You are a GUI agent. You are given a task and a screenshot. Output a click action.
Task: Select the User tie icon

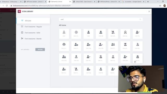point(101,71)
